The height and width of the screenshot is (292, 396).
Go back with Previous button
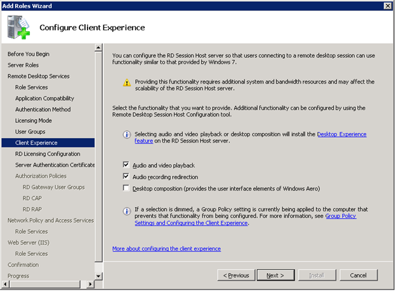tap(235, 276)
